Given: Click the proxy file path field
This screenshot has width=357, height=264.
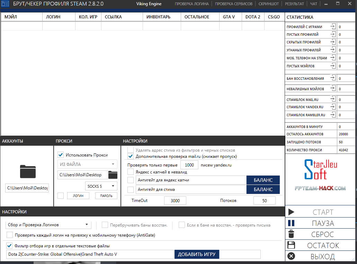Looking at the screenshot, I should (82, 175).
